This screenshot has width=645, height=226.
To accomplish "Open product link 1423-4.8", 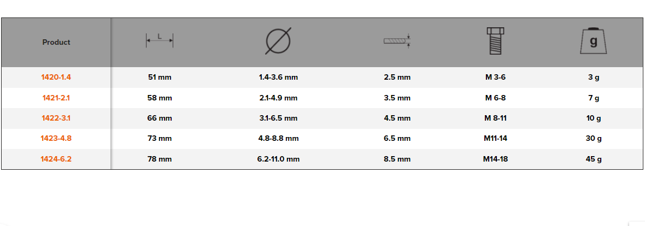I will [56, 139].
